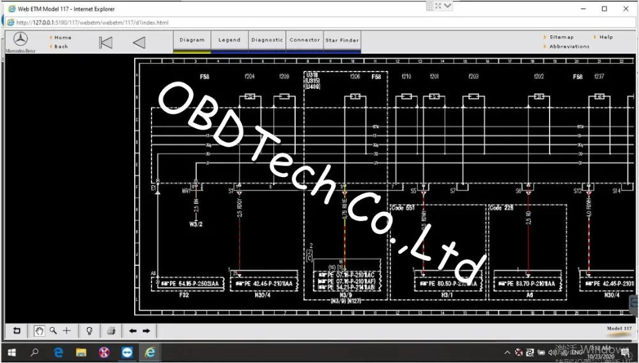Select the magnifier zoom tool
Image resolution: width=639 pixels, height=363 pixels.
tap(53, 331)
